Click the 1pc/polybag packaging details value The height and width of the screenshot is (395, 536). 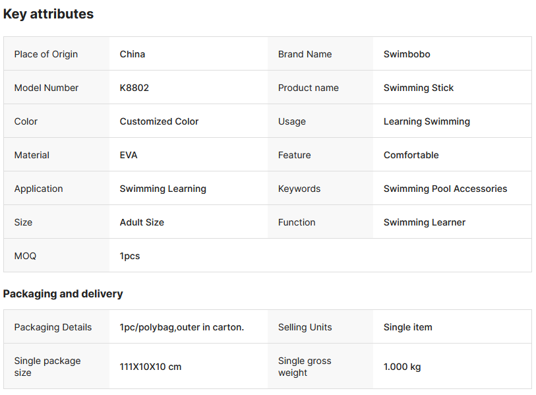tap(182, 327)
